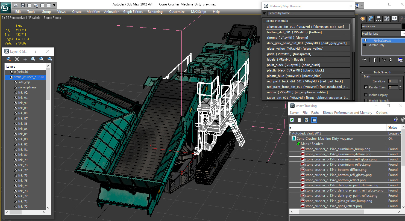Click Select Highlighted Objects and Layers icon
Image resolution: width=405 pixels, height=221 pixels.
(x=33, y=59)
